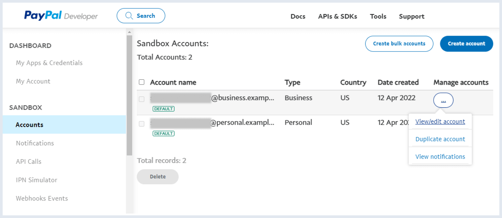Click the Create account button
Viewport: 502px width, 218px height.
(466, 44)
